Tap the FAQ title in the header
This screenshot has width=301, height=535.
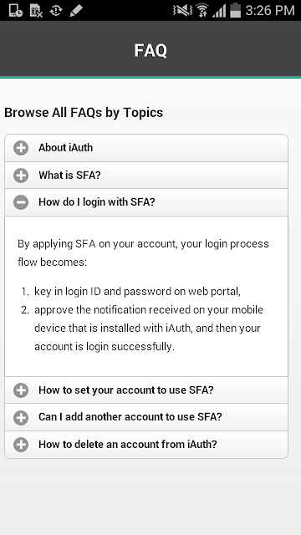pos(150,50)
